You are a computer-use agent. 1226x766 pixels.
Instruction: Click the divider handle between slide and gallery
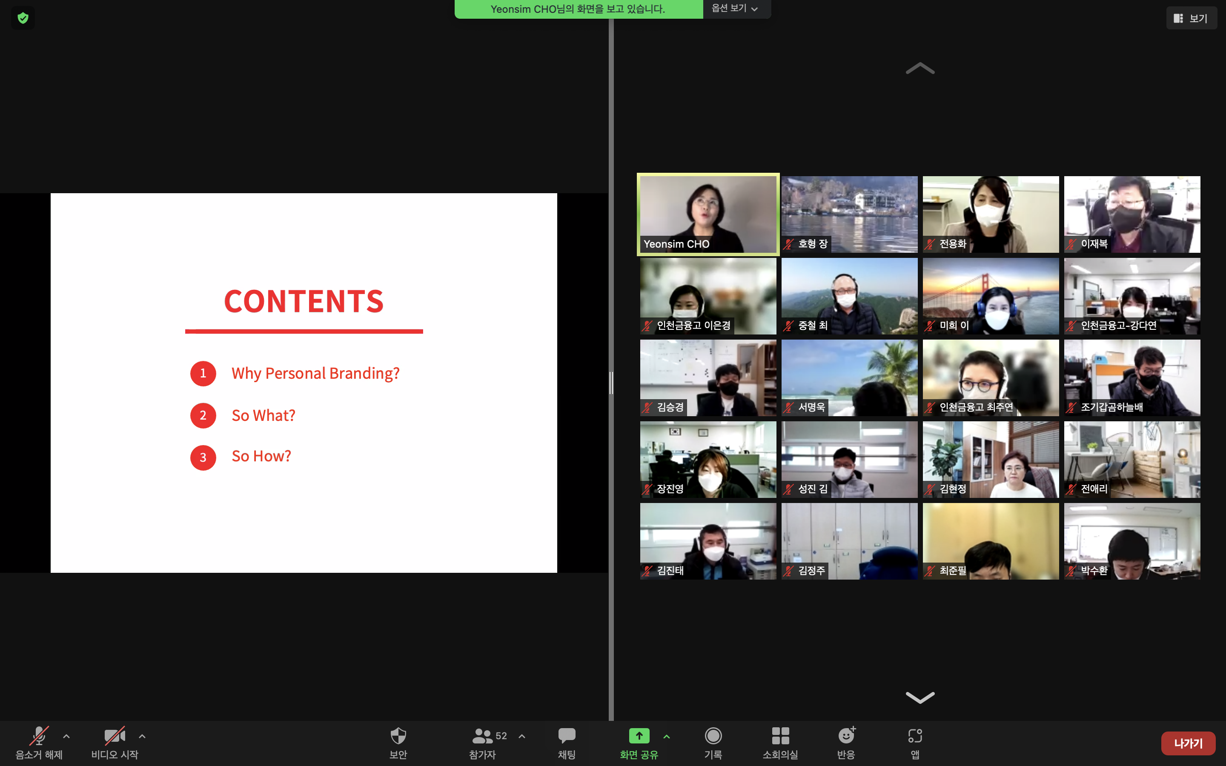611,383
